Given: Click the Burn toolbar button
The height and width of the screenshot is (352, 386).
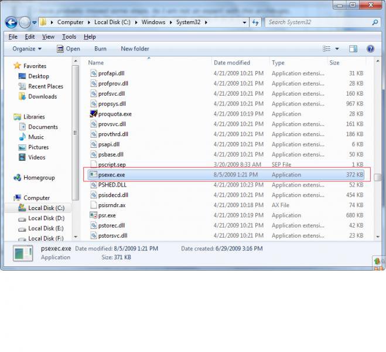Looking at the screenshot, I should [100, 49].
